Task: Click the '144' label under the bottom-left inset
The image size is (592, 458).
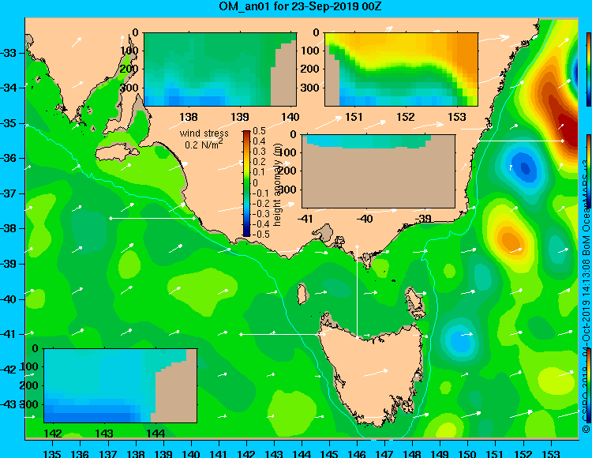Action: tap(155, 434)
